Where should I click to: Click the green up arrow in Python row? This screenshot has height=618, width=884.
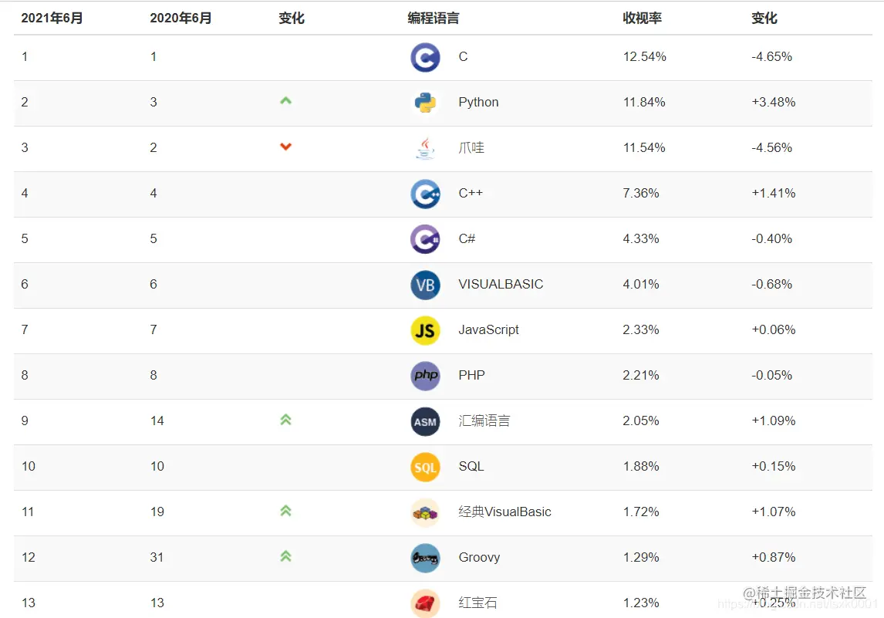click(x=286, y=101)
